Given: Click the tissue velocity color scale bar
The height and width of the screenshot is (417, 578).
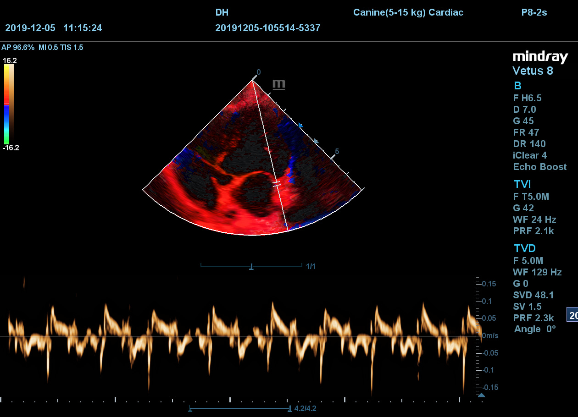Looking at the screenshot, I should click(x=9, y=104).
